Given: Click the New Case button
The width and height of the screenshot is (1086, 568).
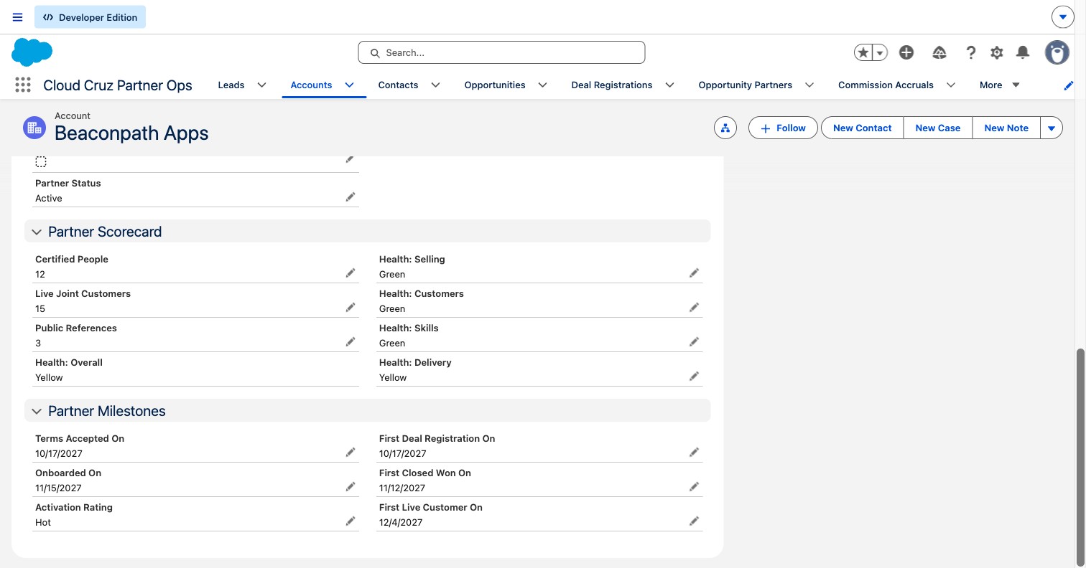Looking at the screenshot, I should coord(937,128).
